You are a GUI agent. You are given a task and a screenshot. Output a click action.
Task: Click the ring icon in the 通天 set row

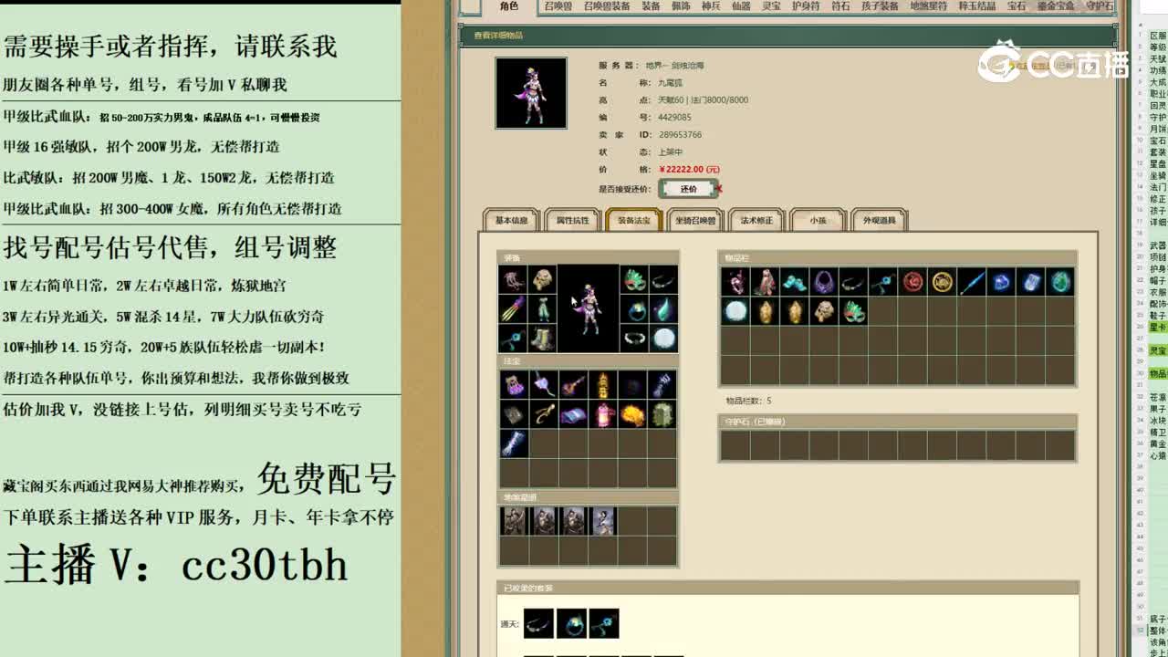571,624
